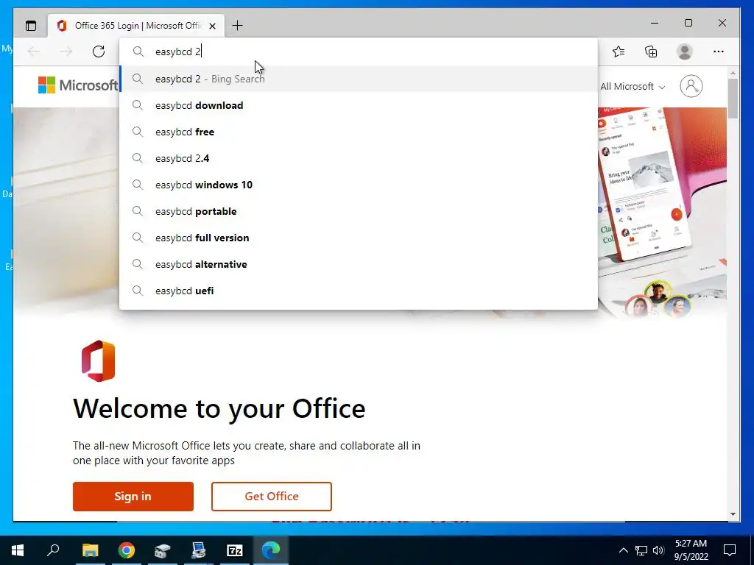The width and height of the screenshot is (754, 565).
Task: Open Google Chrome from taskbar
Action: coord(127,550)
